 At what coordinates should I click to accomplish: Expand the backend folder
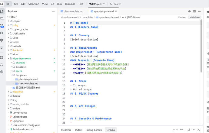(x=8, y=50)
